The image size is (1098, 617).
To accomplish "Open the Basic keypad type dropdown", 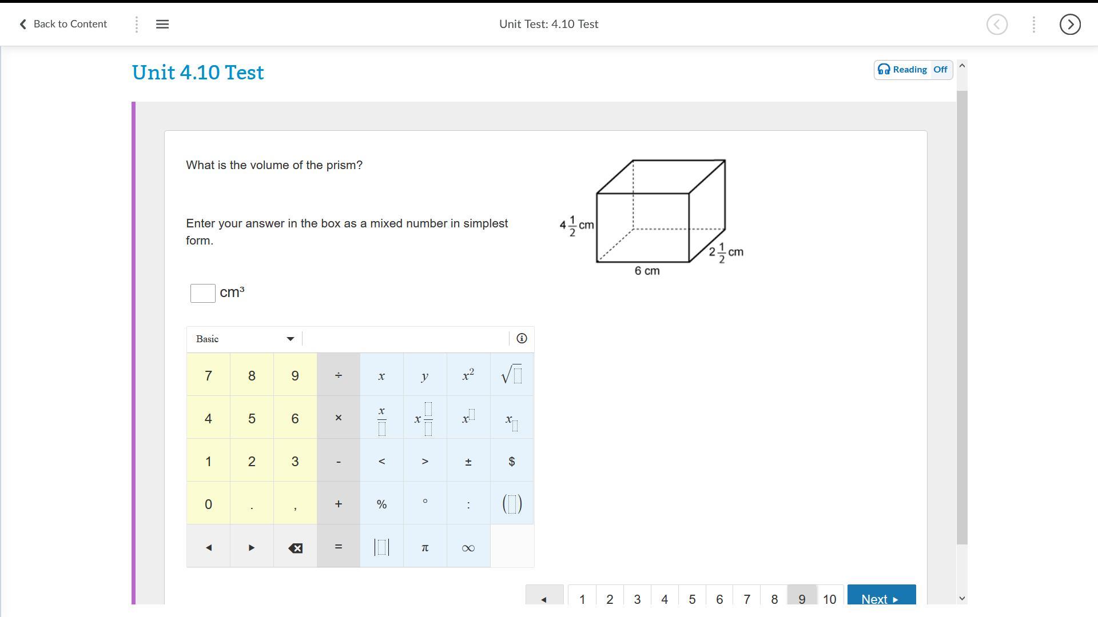I will pos(245,339).
